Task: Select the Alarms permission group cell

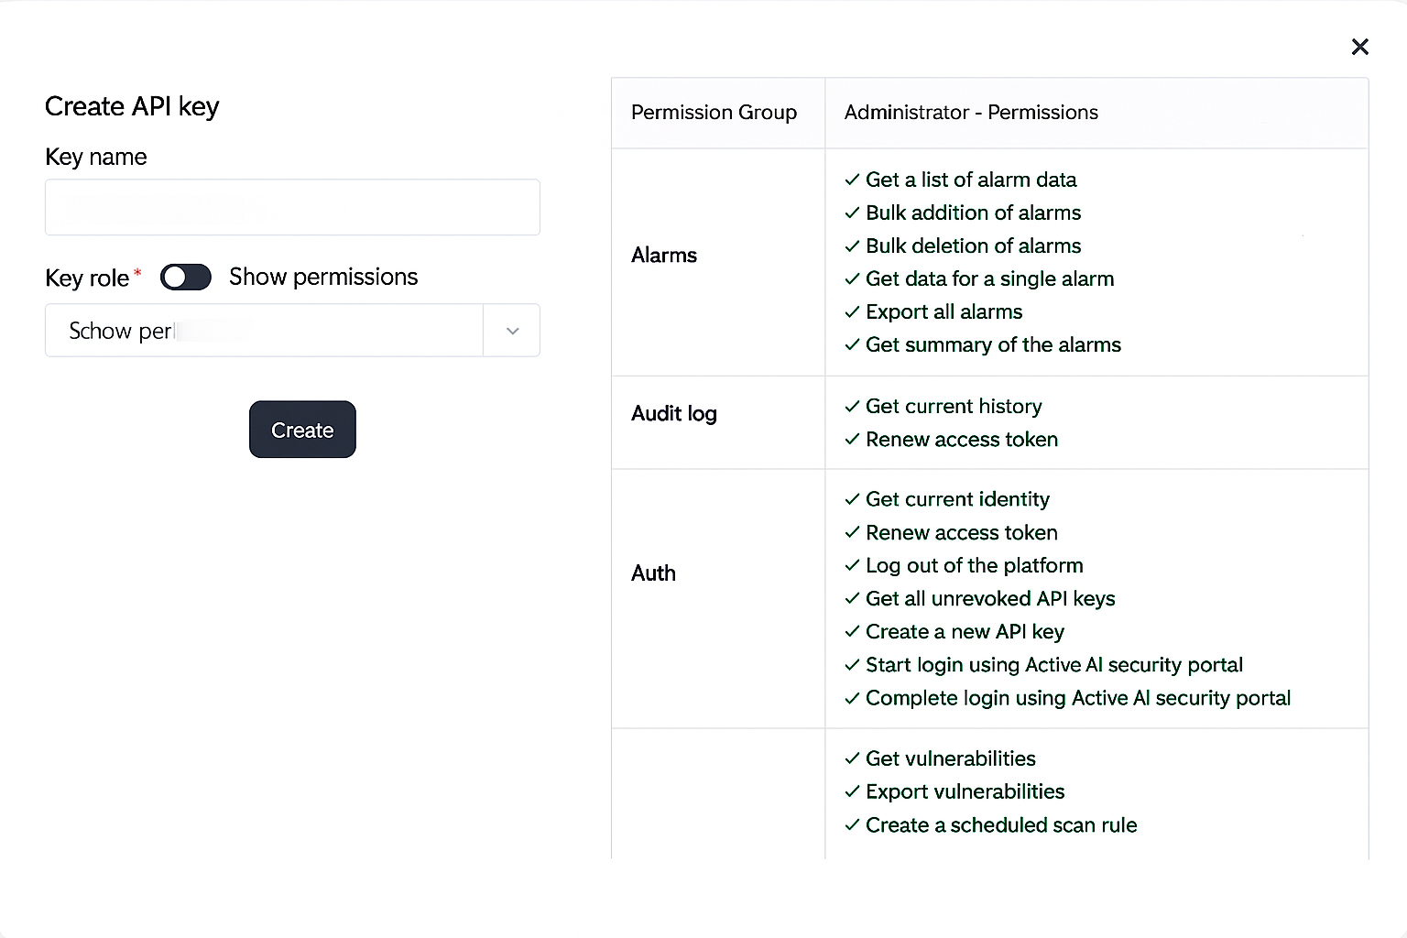Action: 664,256
